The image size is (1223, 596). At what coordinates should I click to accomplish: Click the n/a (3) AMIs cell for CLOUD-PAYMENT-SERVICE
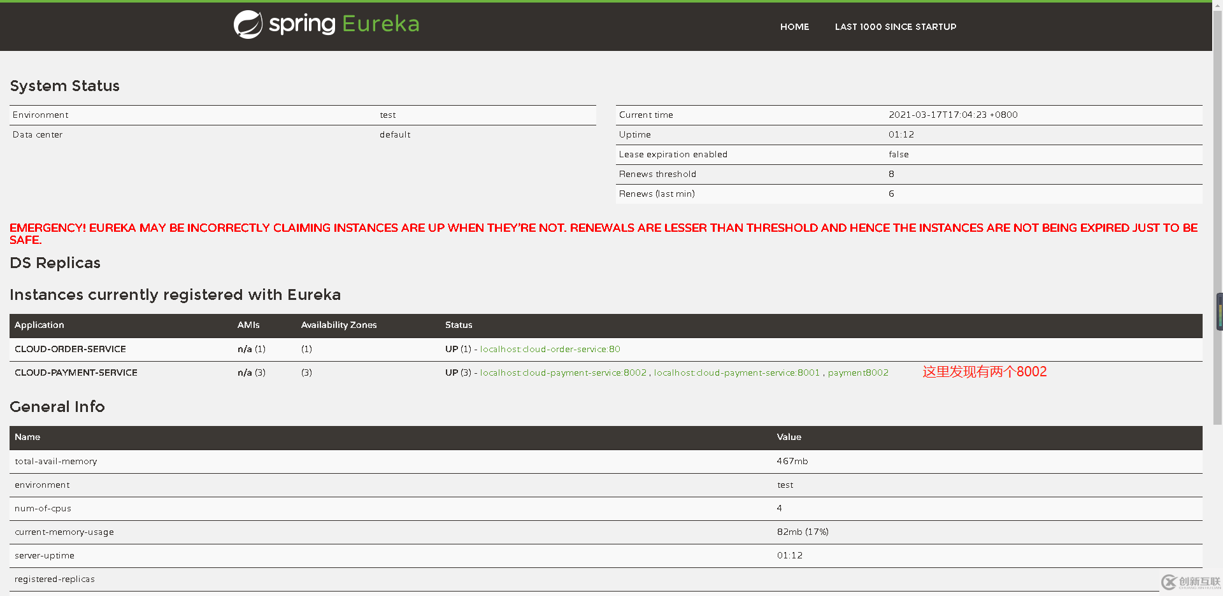pos(252,372)
